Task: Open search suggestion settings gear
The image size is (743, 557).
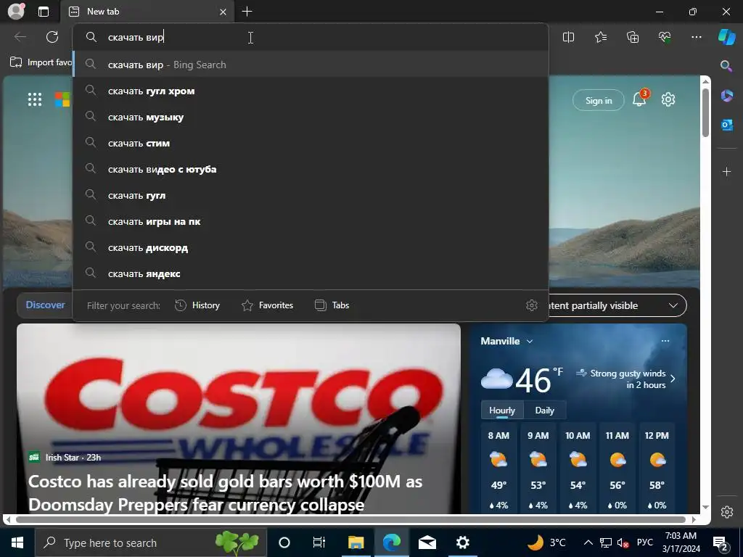Action: click(532, 305)
